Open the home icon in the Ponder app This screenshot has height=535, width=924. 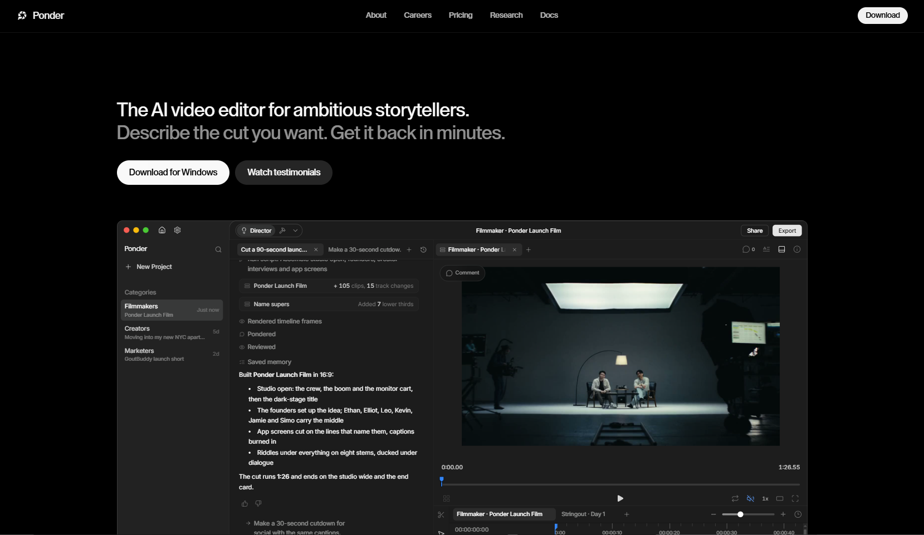(162, 230)
